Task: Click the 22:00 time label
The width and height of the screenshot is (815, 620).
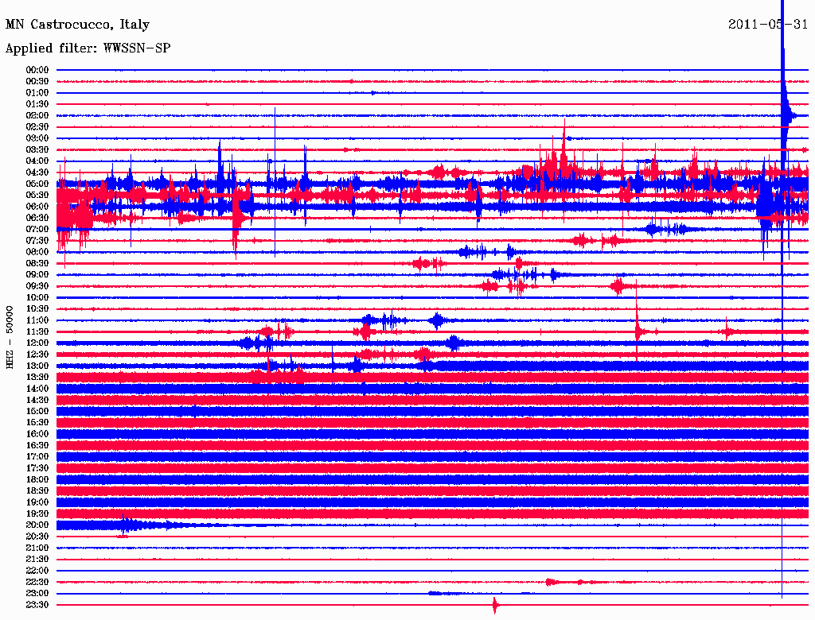Action: coord(37,571)
